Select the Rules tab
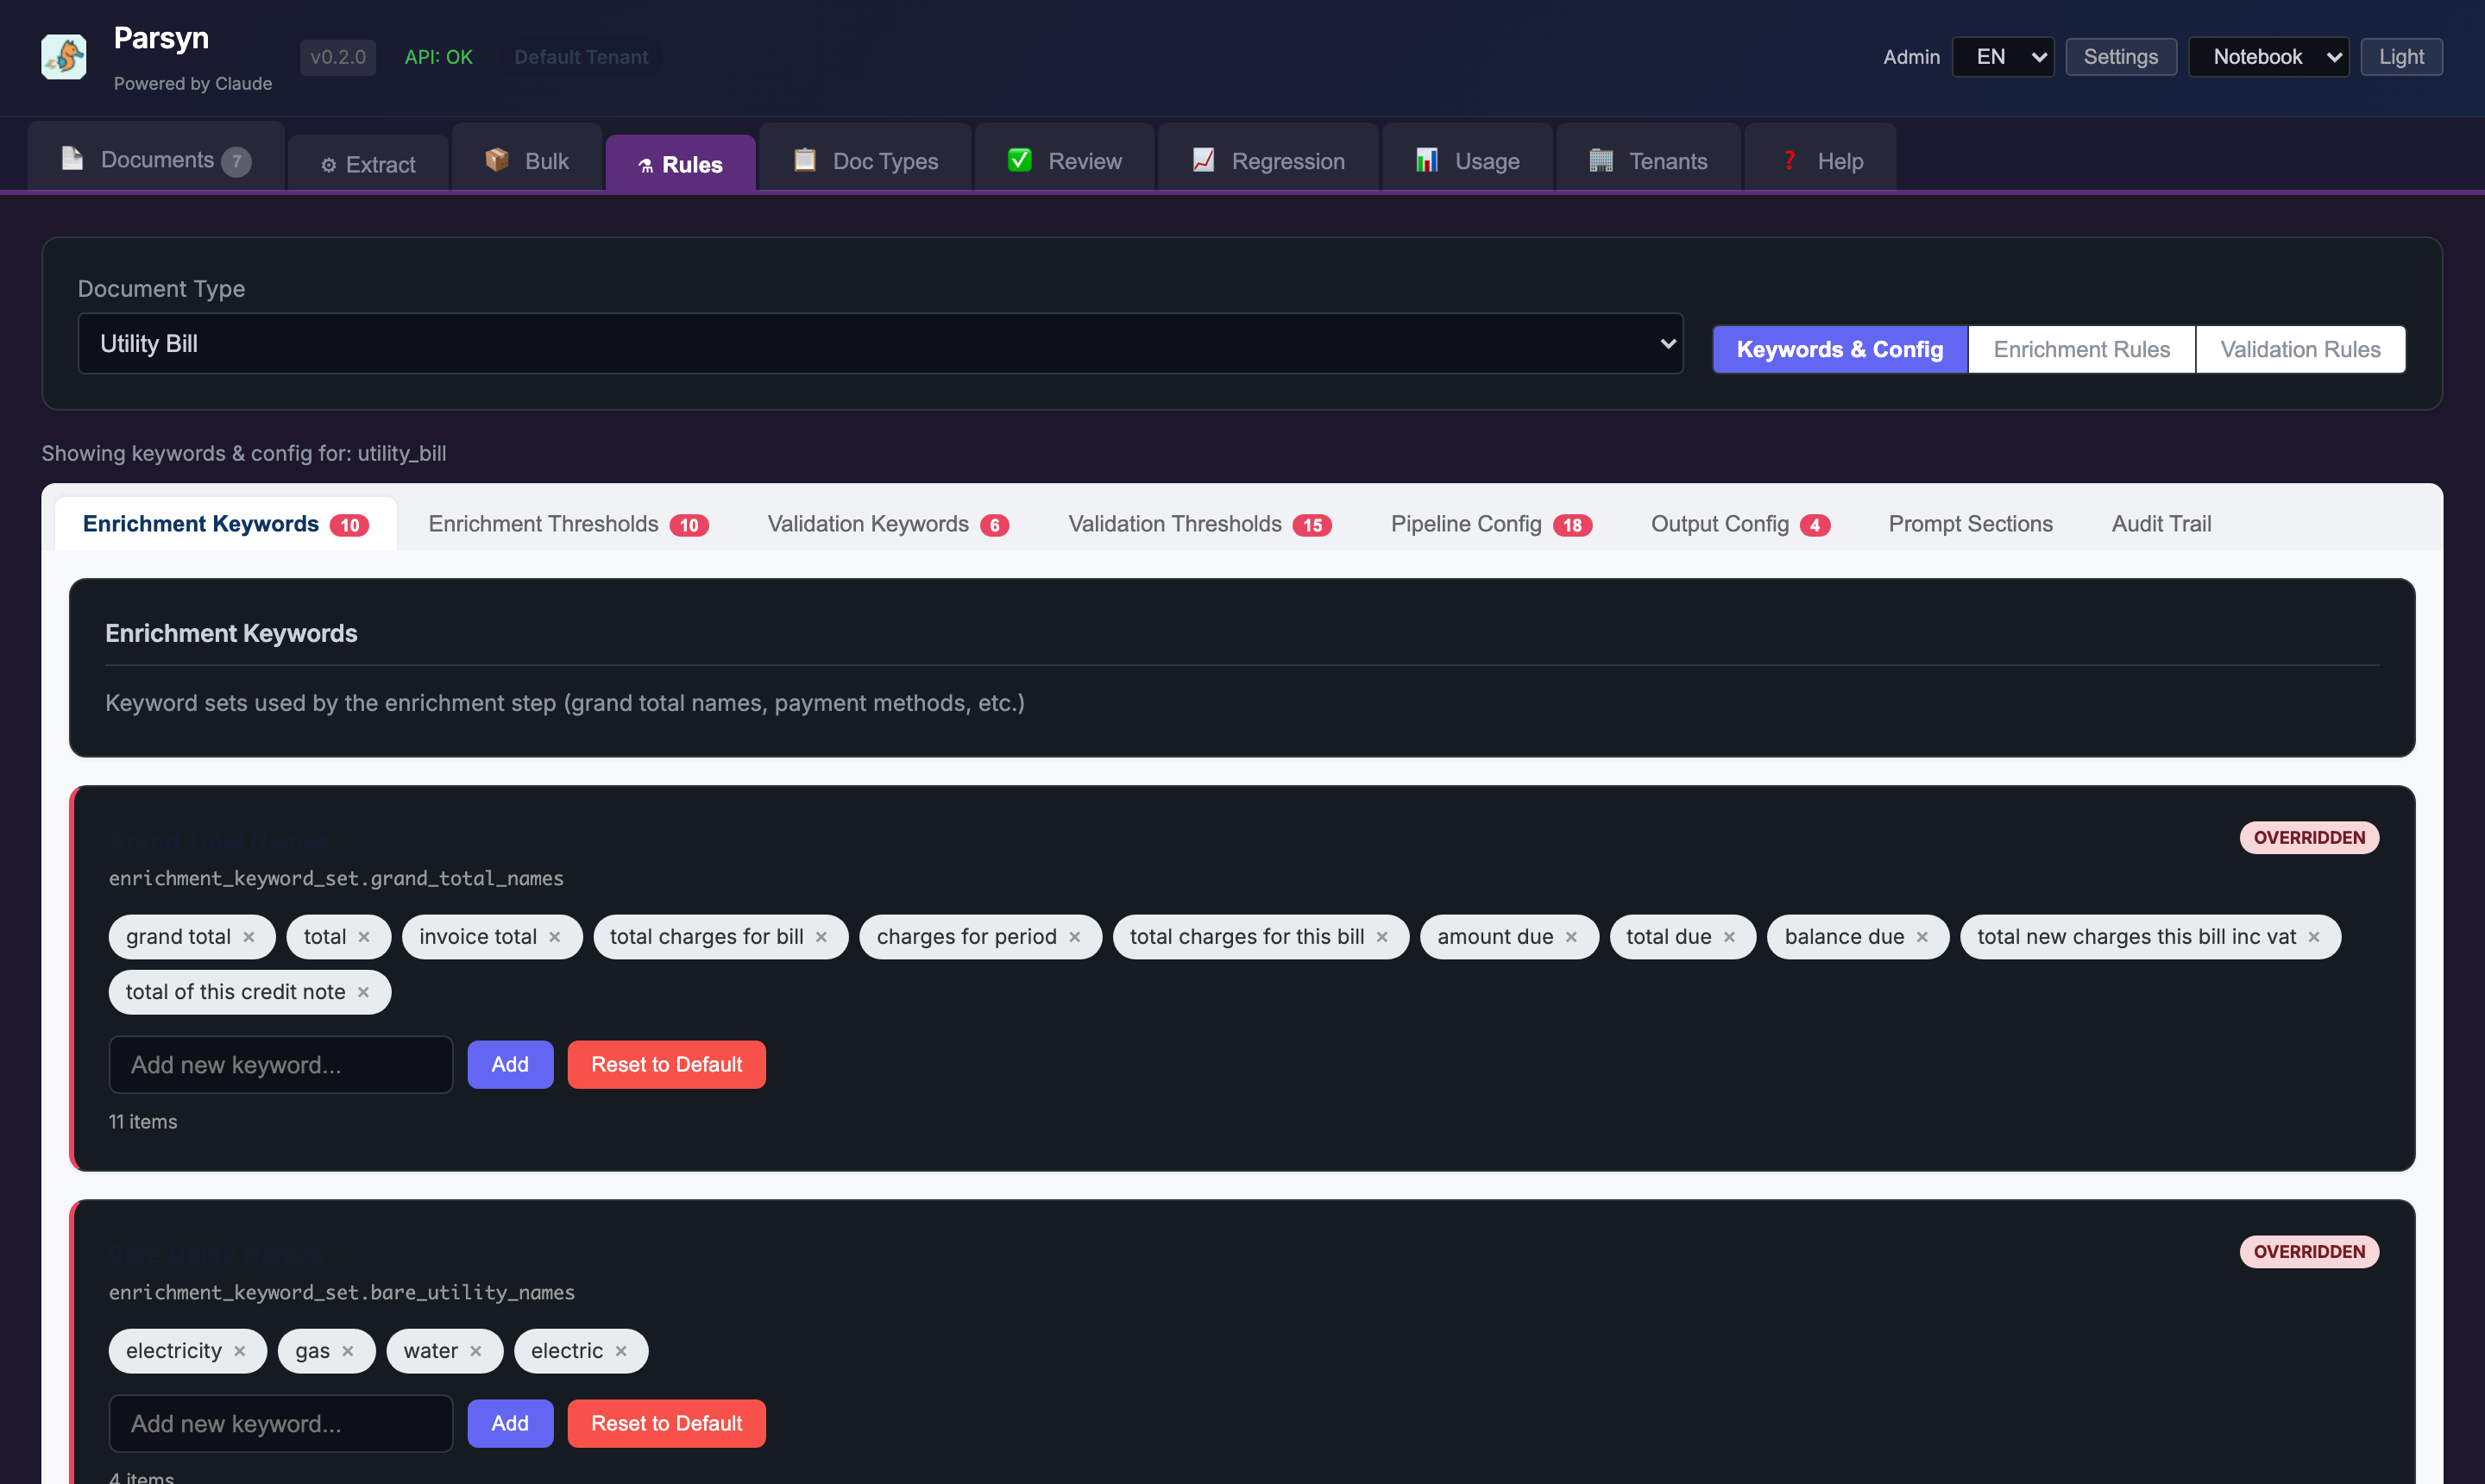Screen dimensions: 2485x1484 coord(680,164)
